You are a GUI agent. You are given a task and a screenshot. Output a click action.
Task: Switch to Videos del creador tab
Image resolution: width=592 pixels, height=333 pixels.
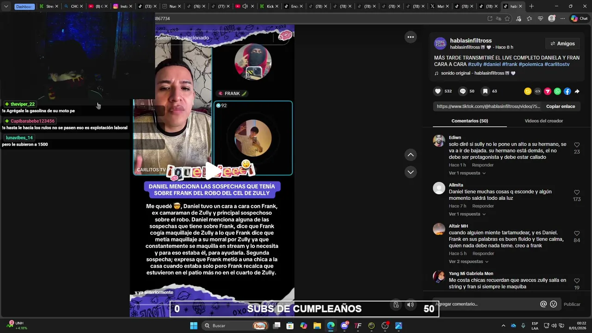[x=543, y=121]
